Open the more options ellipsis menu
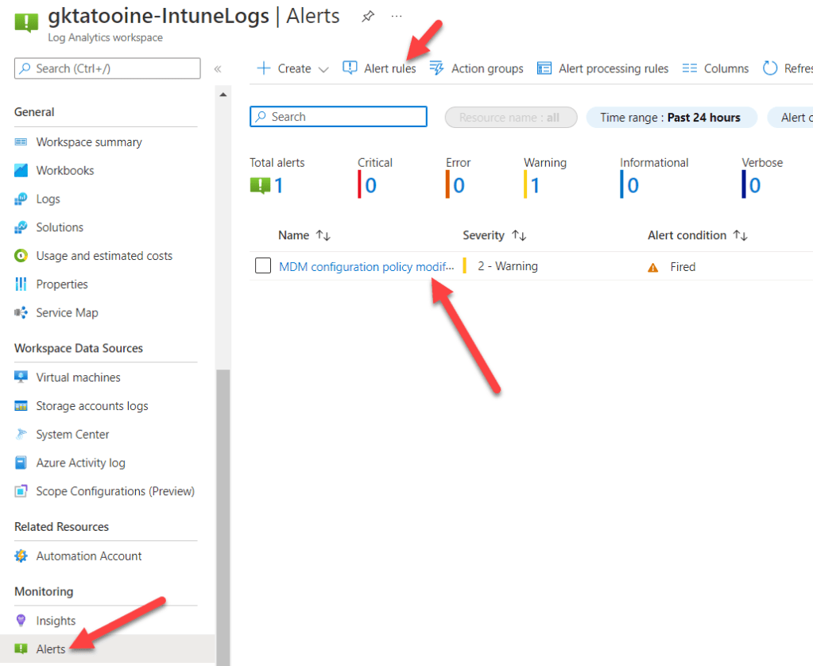 coord(396,16)
